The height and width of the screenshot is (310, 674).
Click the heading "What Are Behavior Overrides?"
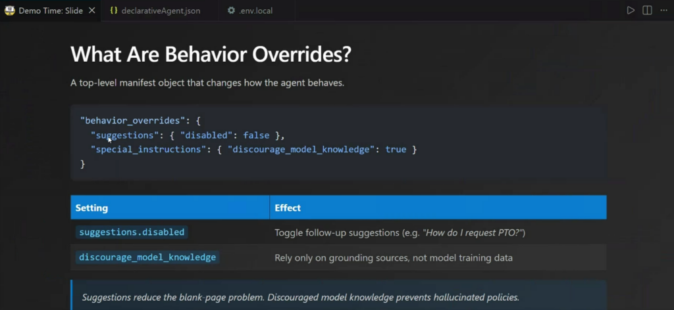211,55
